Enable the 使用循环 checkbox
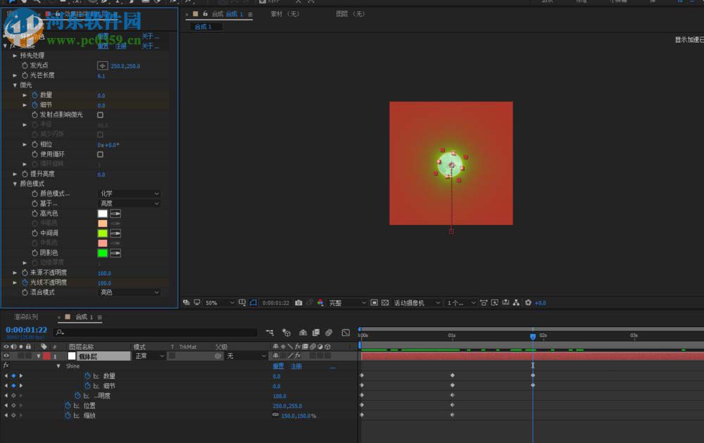 [x=101, y=154]
